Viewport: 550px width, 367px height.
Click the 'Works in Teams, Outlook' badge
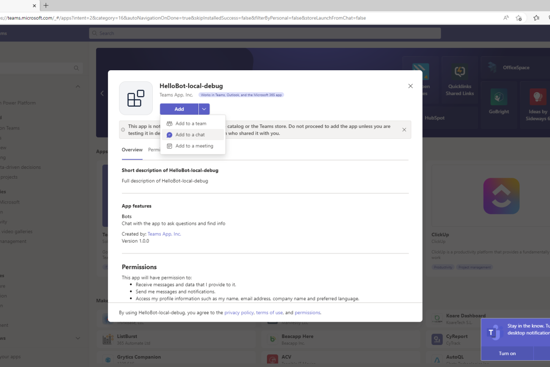[241, 95]
